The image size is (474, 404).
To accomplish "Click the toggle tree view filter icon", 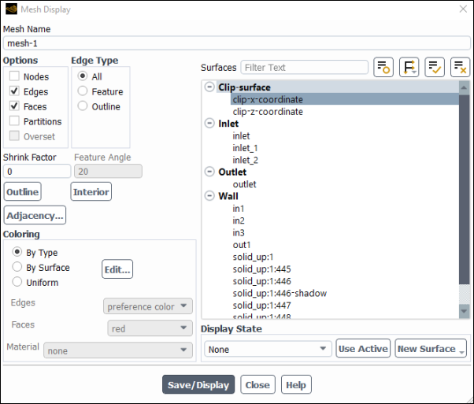I will pyautogui.click(x=383, y=68).
